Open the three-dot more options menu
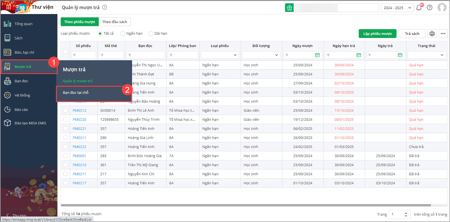This screenshot has height=222, width=450. [443, 34]
